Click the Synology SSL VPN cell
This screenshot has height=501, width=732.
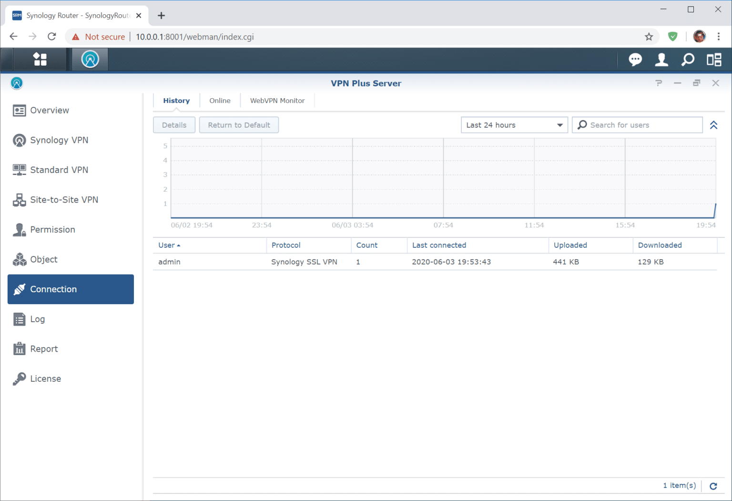[304, 262]
